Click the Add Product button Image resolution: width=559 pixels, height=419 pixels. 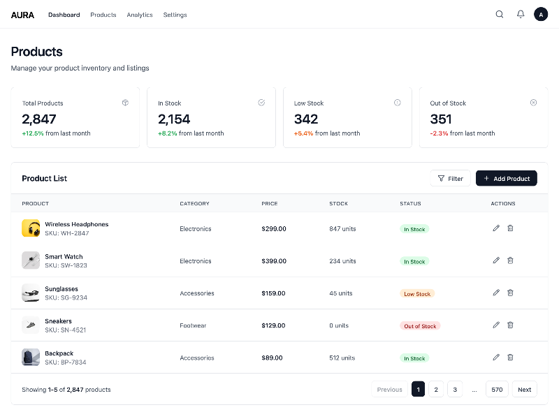[507, 179]
